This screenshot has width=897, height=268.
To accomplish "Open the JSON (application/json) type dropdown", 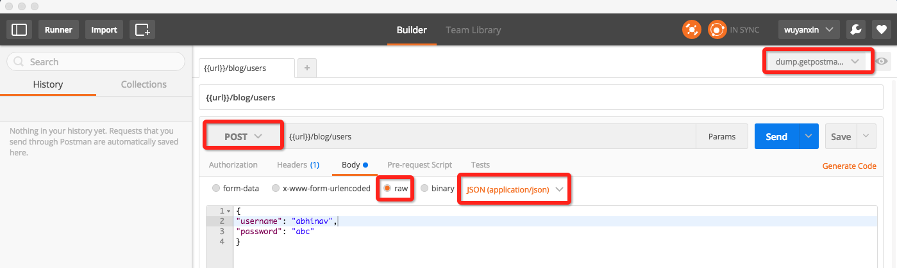I will point(515,189).
